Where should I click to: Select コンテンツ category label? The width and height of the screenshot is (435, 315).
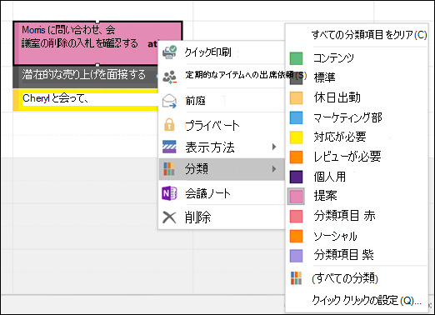[x=333, y=58]
